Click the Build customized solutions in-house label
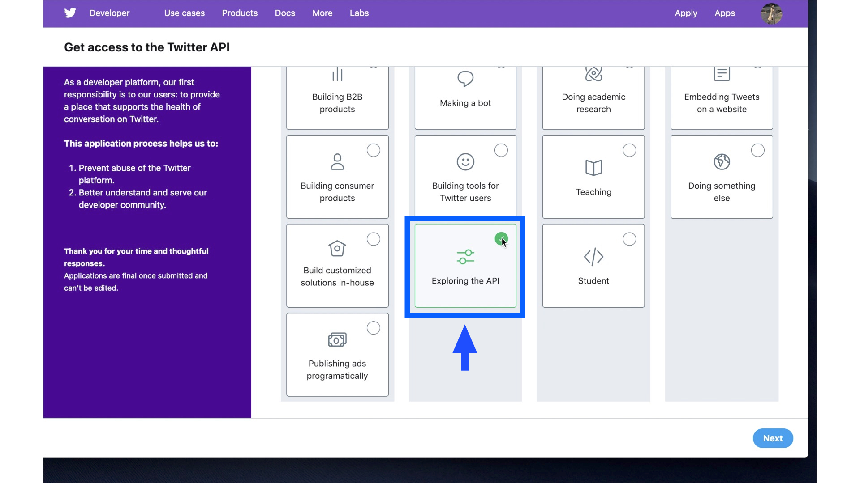This screenshot has width=860, height=483. pyautogui.click(x=337, y=276)
